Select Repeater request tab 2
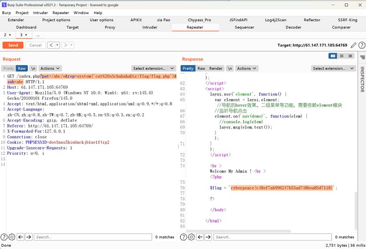Image resolution: width=366 pixels, height=249 pixels. point(5,35)
